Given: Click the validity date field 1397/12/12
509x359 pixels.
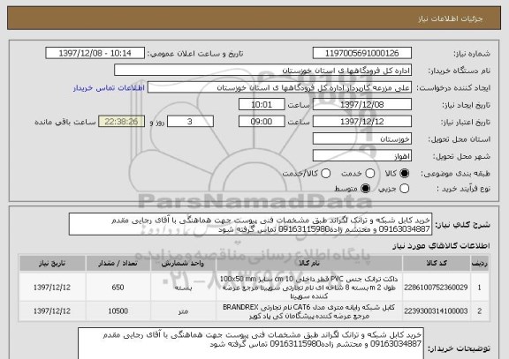Looking at the screenshot, I should [362, 122].
